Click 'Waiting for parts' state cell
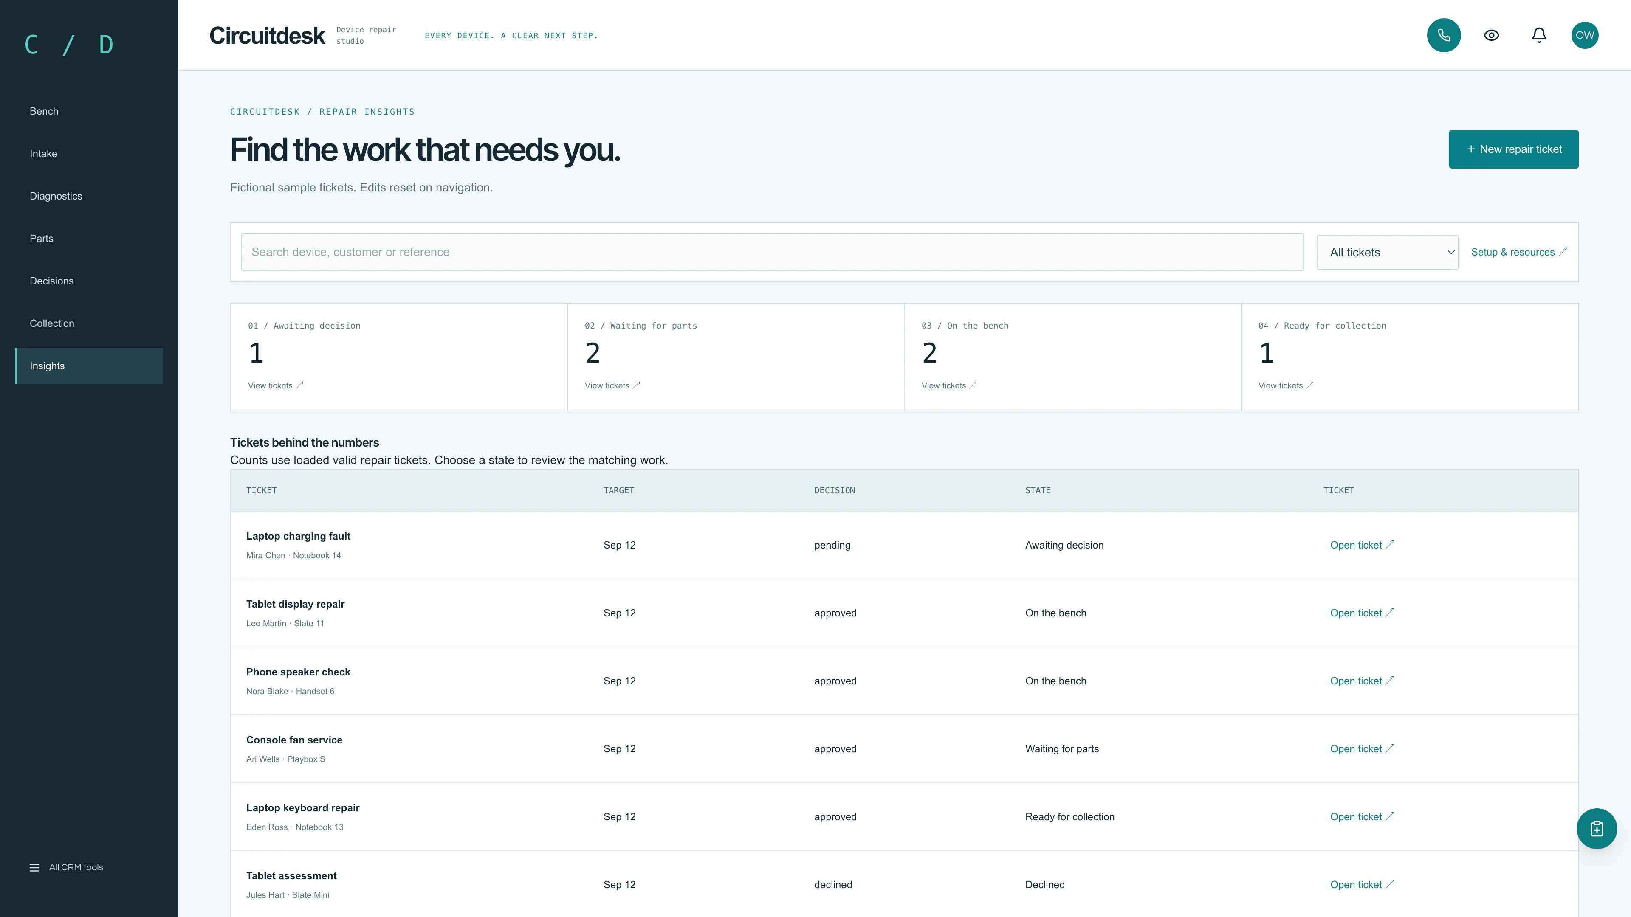 pyautogui.click(x=1062, y=748)
